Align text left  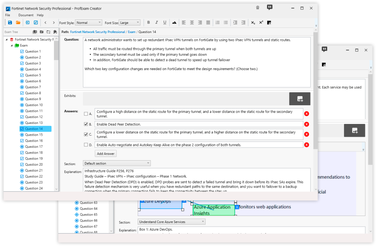(184, 22)
